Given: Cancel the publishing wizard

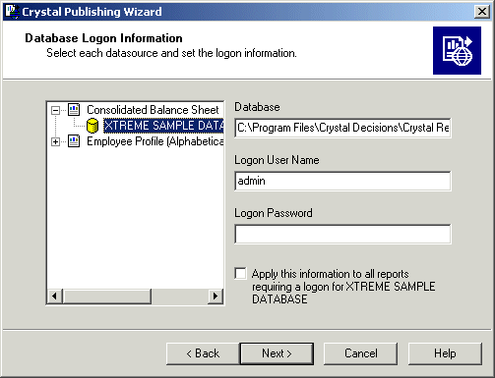Looking at the screenshot, I should coord(360,353).
